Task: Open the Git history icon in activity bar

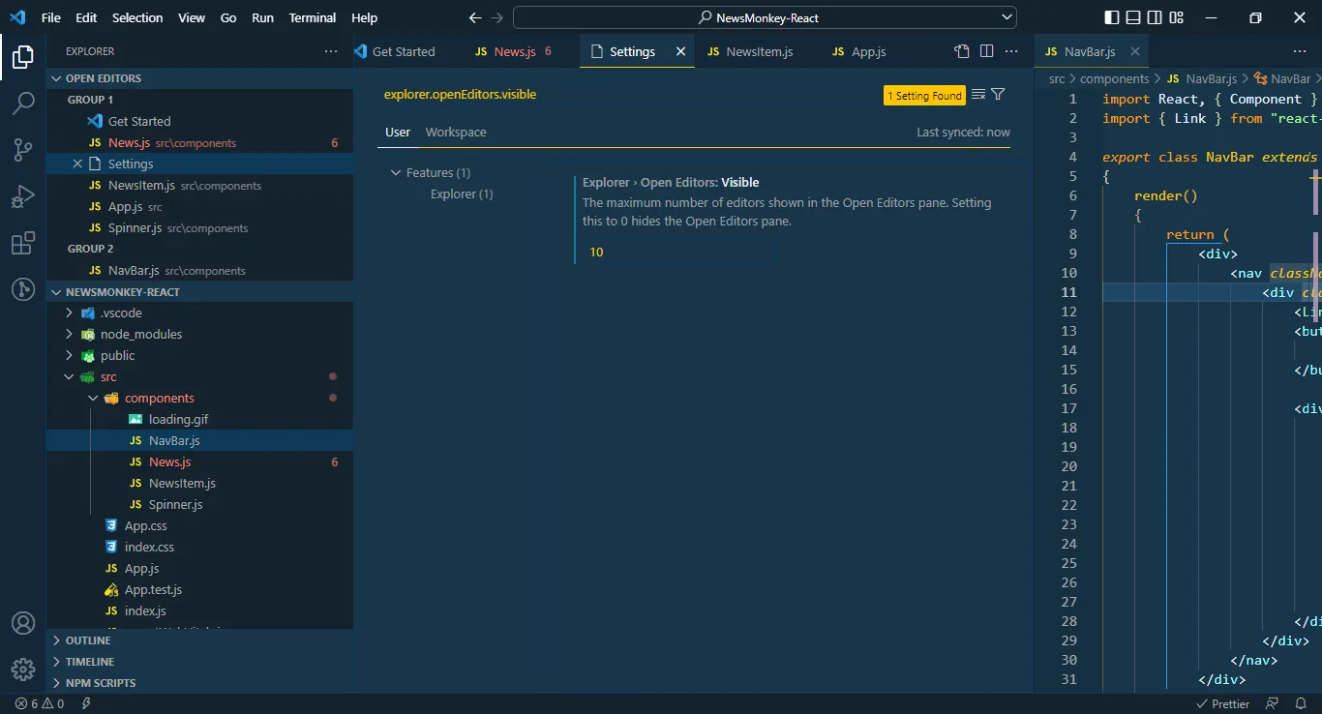Action: (23, 288)
